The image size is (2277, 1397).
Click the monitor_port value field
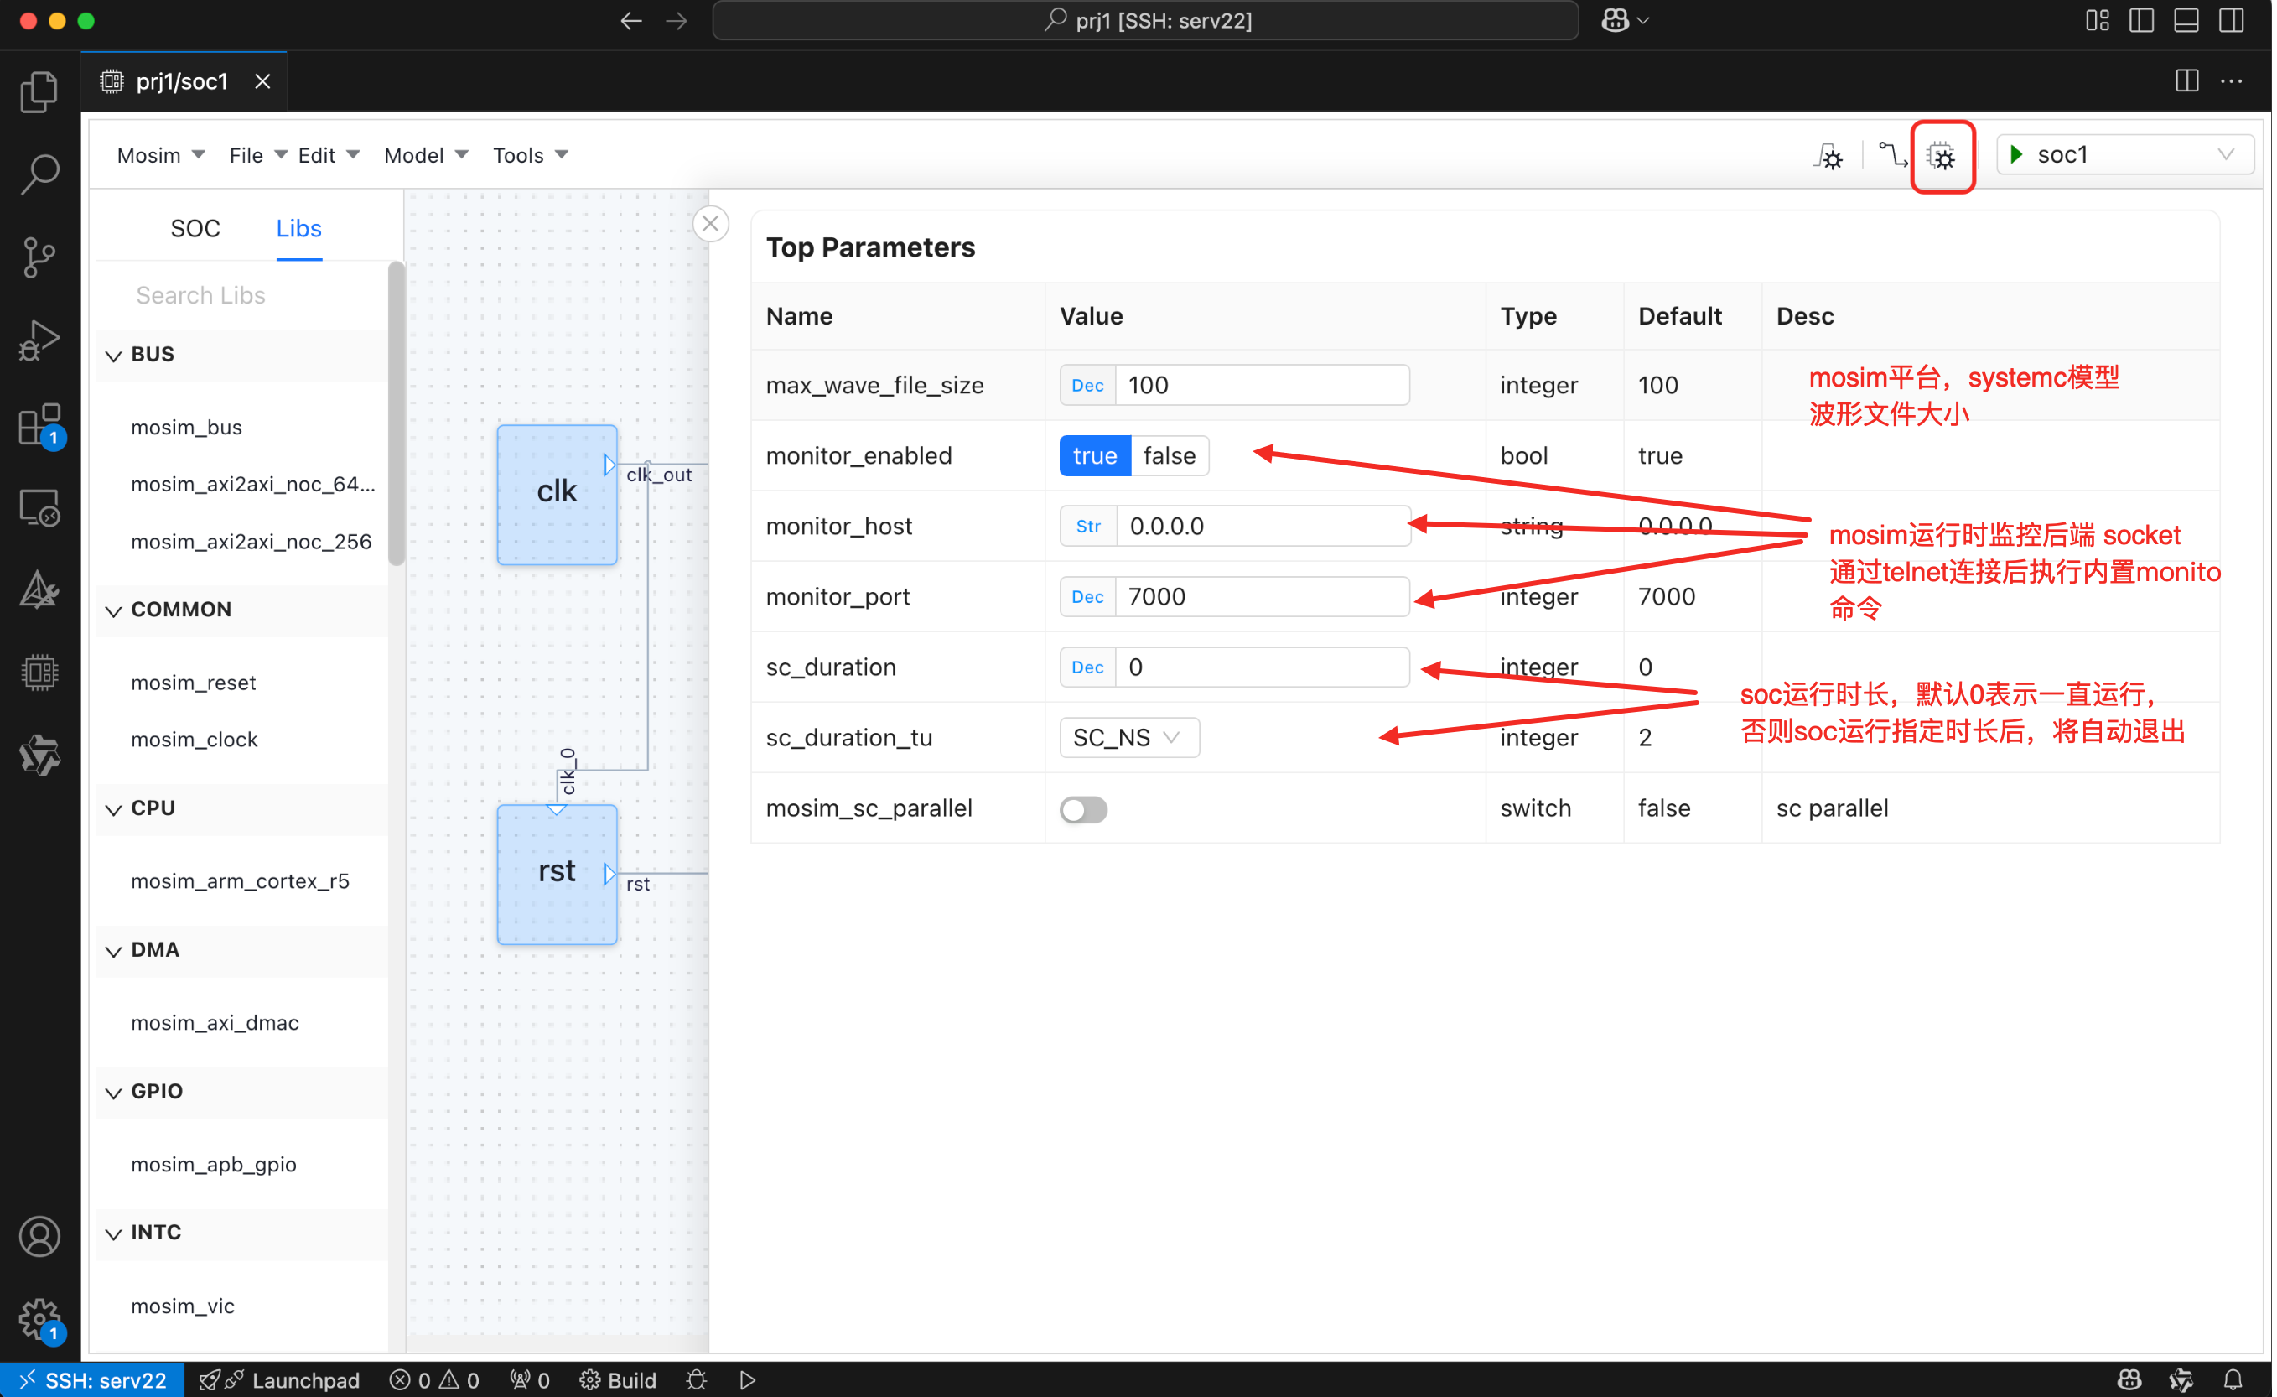(x=1262, y=596)
